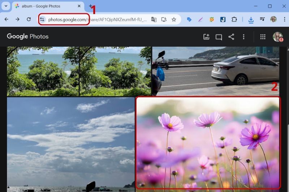
Task: Open the Google apps grid
Action: 263,37
